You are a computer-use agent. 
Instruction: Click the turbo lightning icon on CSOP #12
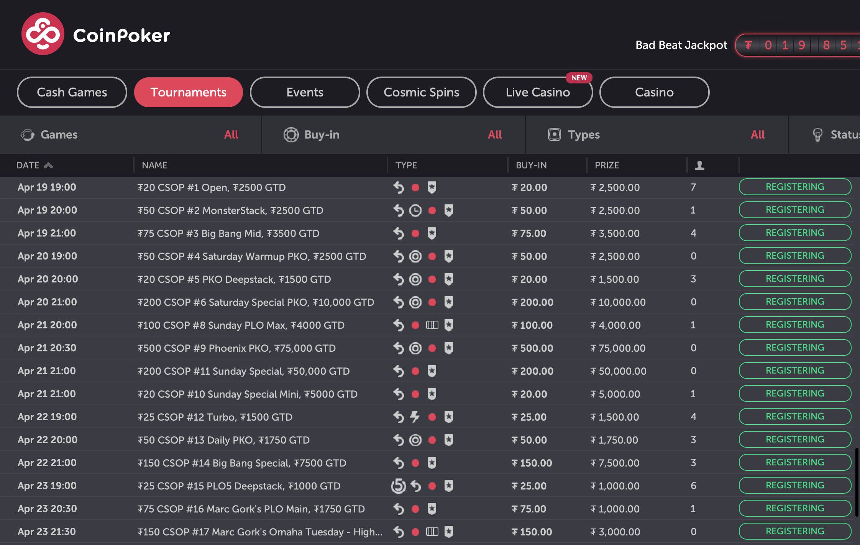click(x=415, y=417)
